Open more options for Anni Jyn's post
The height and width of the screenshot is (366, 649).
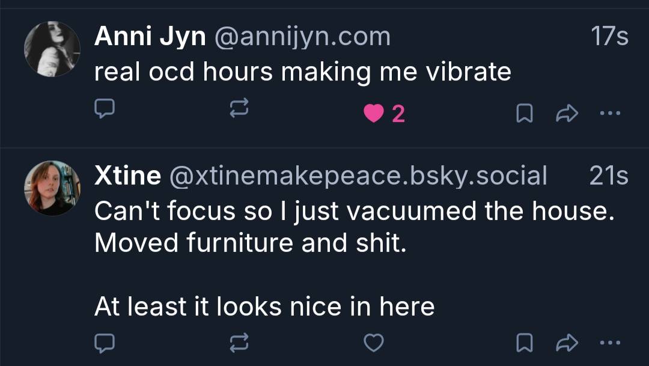coord(610,112)
